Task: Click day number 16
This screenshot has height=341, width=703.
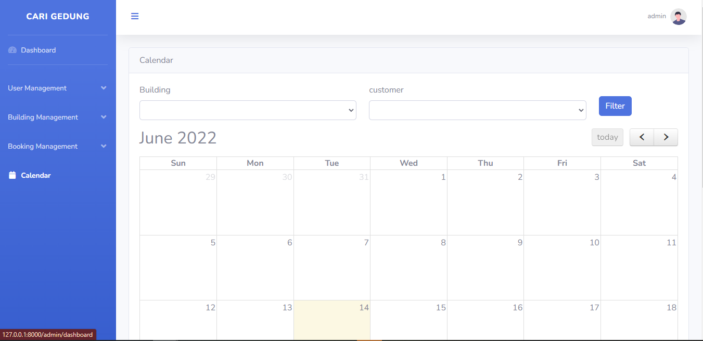Action: [x=517, y=308]
